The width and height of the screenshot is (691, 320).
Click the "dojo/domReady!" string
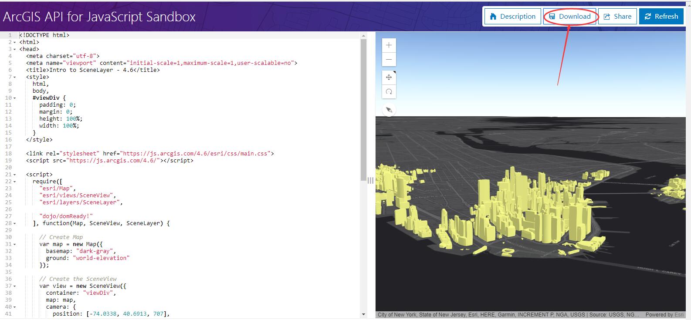(x=66, y=216)
